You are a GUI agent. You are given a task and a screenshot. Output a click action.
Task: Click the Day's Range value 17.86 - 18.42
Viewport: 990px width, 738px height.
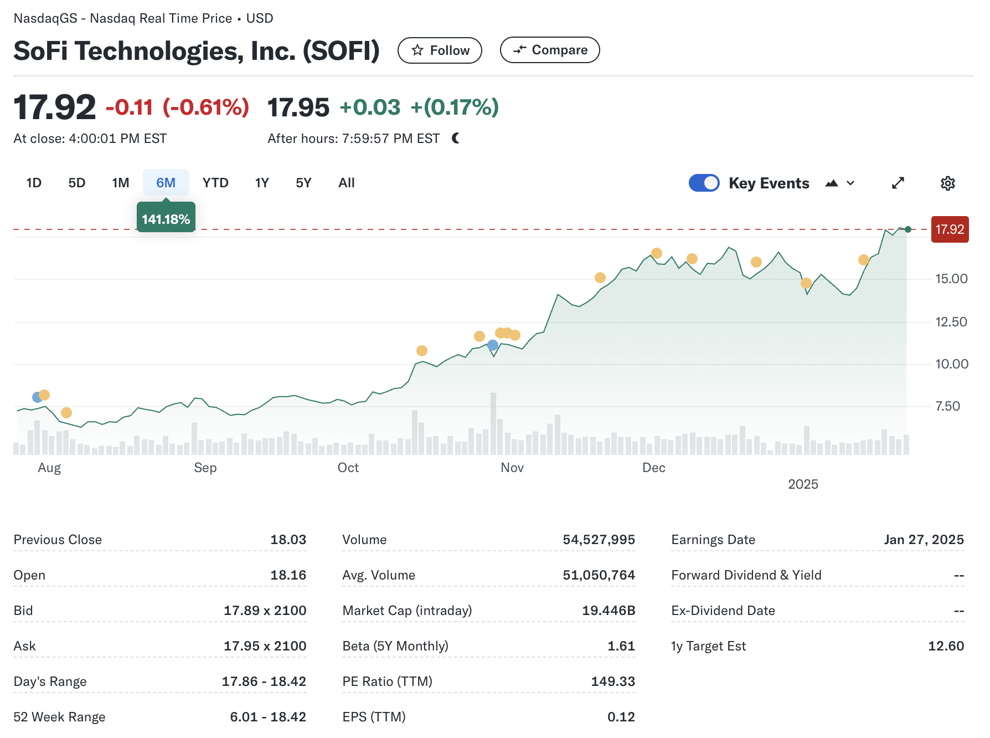tap(264, 681)
